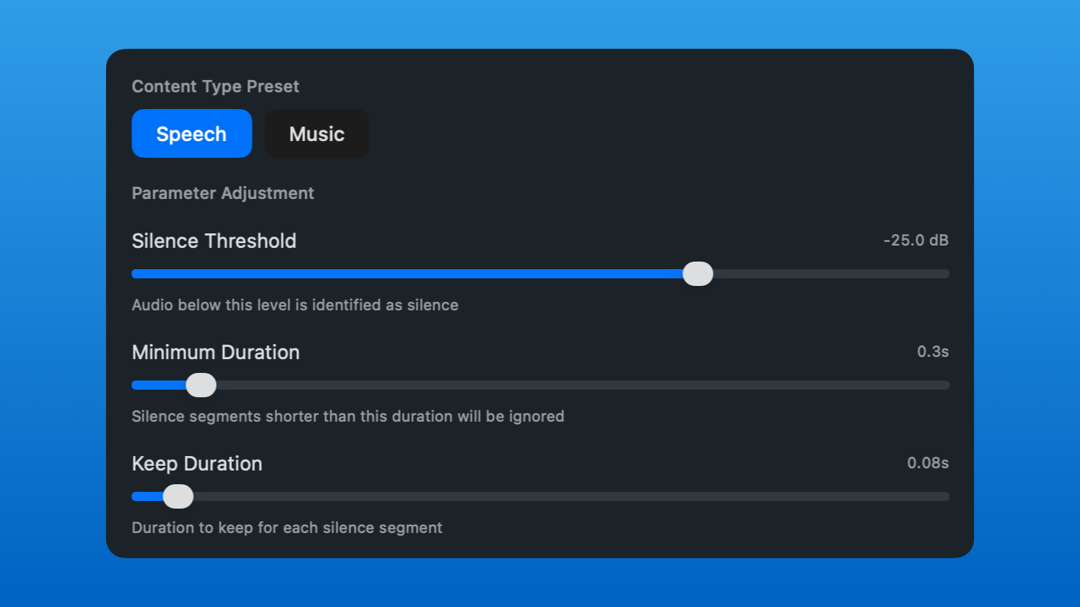Select the Speech content preset
Screen dimensions: 1080x607
pyautogui.click(x=192, y=133)
